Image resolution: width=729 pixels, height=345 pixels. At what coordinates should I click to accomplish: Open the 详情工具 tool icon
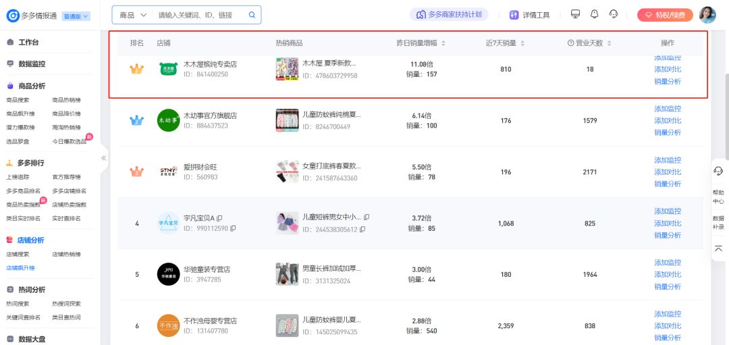[x=514, y=15]
